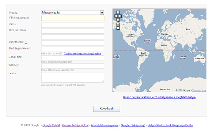The height and width of the screenshot is (139, 212).
Task: Pan the map right with arrow icon
Action: click(120, 16)
